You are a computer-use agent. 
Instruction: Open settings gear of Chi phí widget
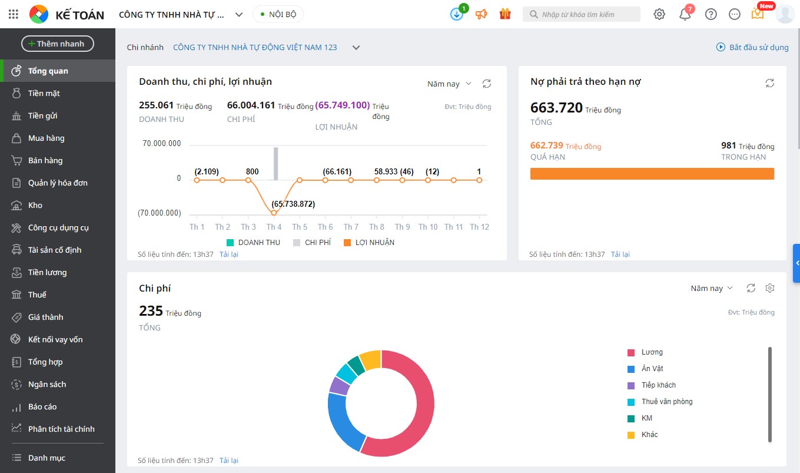(x=770, y=288)
